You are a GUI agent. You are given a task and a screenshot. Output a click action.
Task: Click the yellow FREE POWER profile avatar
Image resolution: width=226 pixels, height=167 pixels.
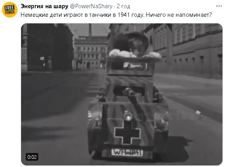point(10,10)
